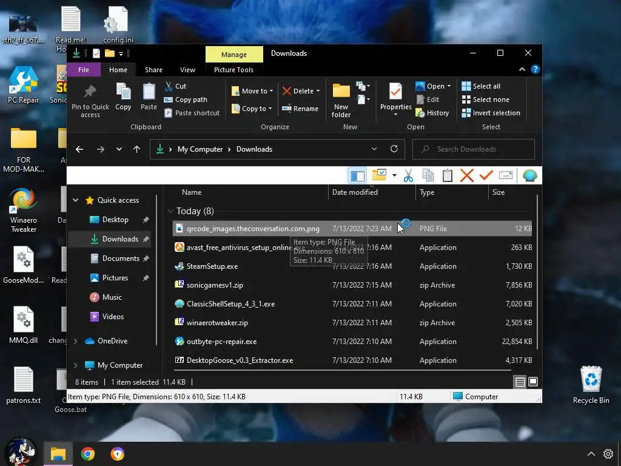Expand the OneDrive tree node
This screenshot has height=466, width=621.
pyautogui.click(x=76, y=341)
